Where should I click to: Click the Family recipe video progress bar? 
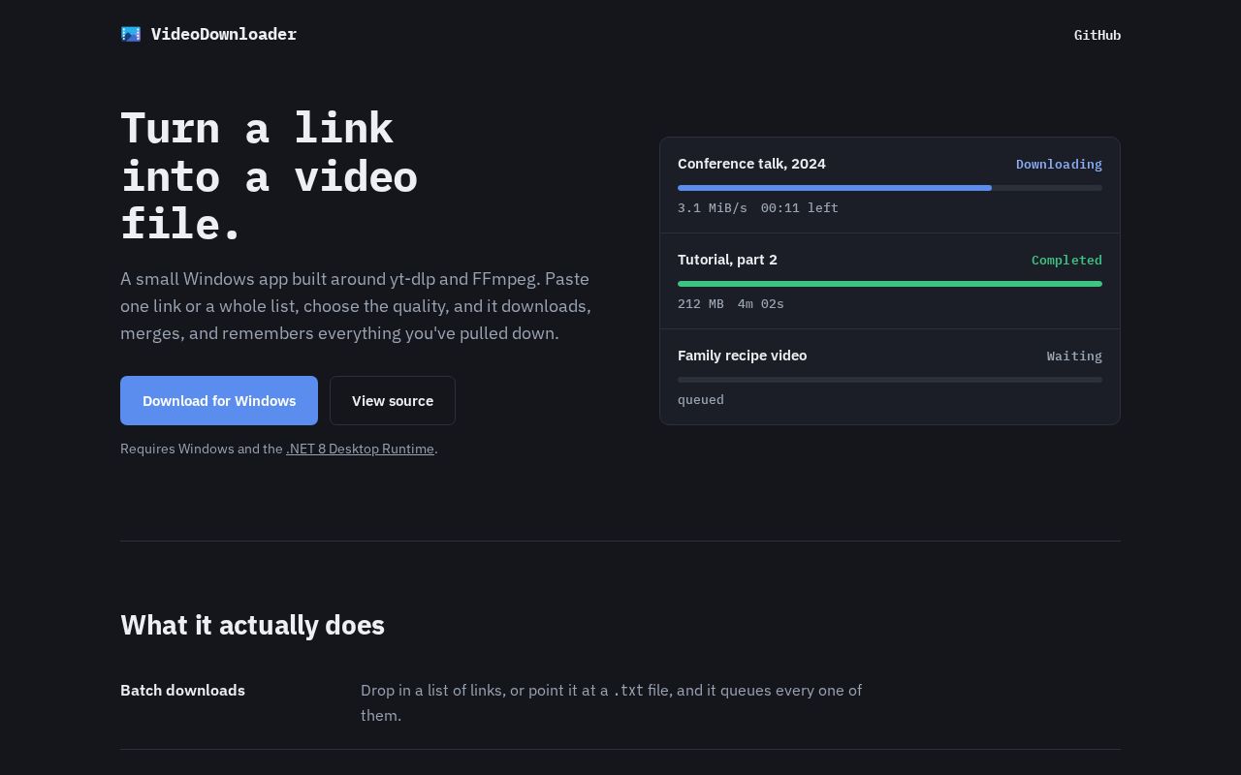[890, 380]
